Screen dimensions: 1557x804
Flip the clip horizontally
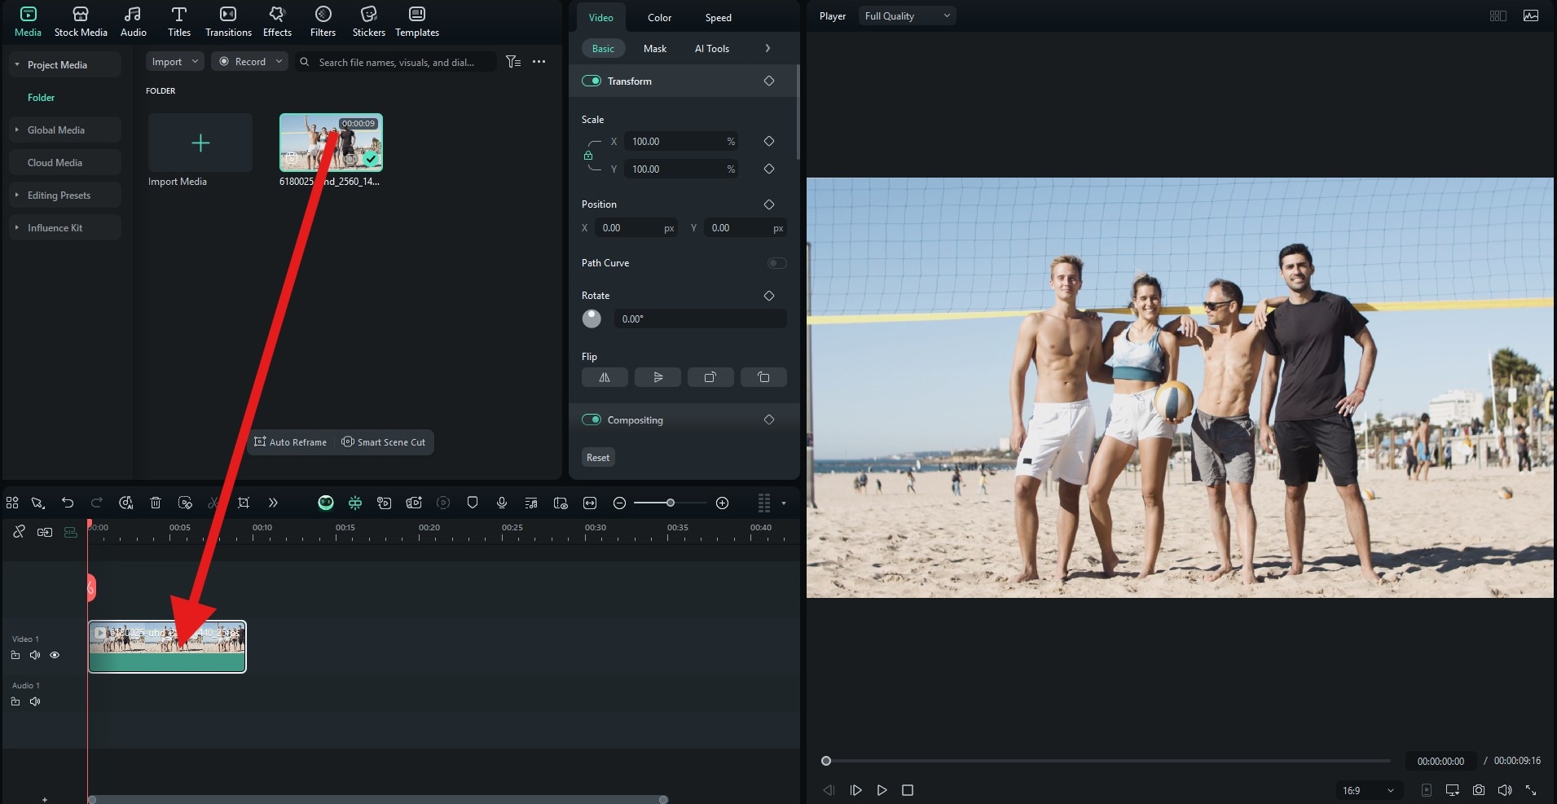click(x=605, y=377)
